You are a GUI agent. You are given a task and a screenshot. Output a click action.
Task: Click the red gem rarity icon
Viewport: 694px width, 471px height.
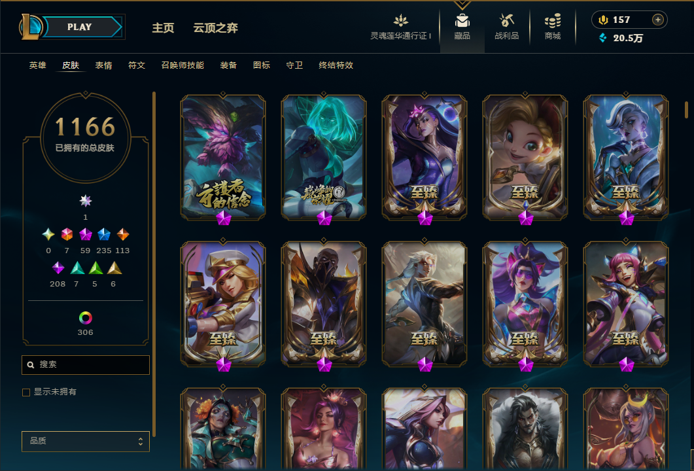tap(67, 234)
